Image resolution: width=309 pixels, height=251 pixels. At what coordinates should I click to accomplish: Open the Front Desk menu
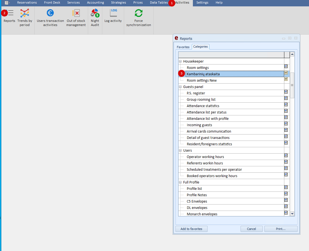pyautogui.click(x=52, y=2)
